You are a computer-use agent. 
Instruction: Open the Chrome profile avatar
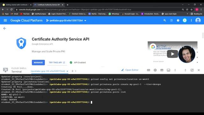(x=197, y=10)
